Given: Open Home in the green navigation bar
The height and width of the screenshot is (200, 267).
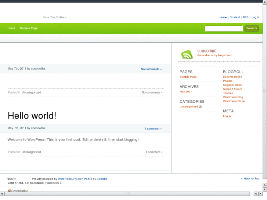Looking at the screenshot, I should (11, 28).
